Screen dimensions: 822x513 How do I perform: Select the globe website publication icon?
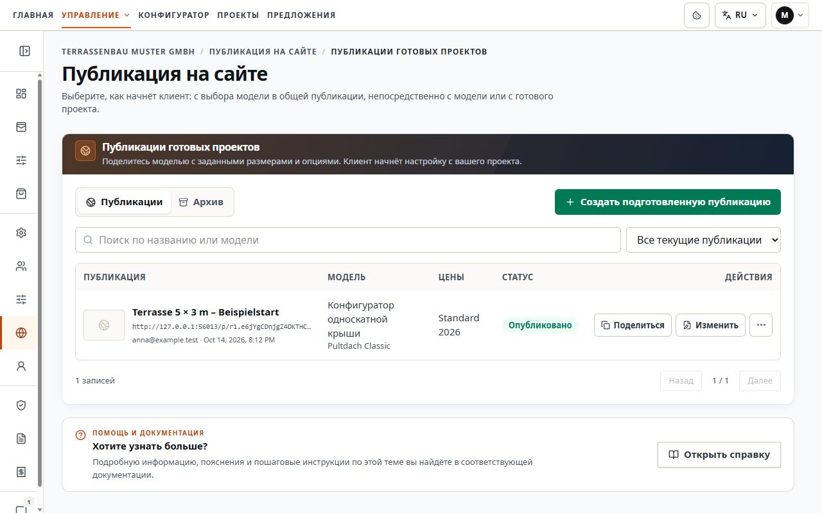(21, 333)
